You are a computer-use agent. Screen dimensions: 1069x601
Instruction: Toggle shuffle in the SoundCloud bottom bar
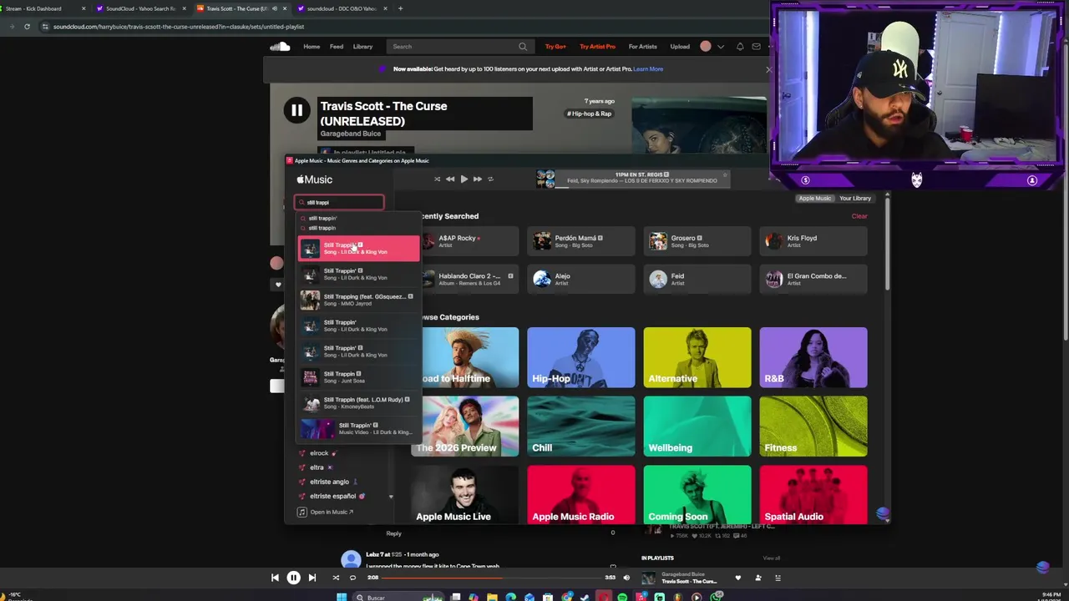336,578
